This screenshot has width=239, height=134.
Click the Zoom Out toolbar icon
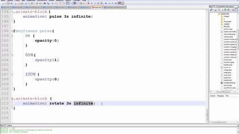56,3
